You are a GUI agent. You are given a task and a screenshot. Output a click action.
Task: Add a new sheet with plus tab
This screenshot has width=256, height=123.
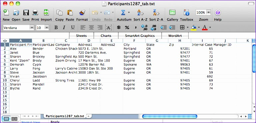[88, 116]
